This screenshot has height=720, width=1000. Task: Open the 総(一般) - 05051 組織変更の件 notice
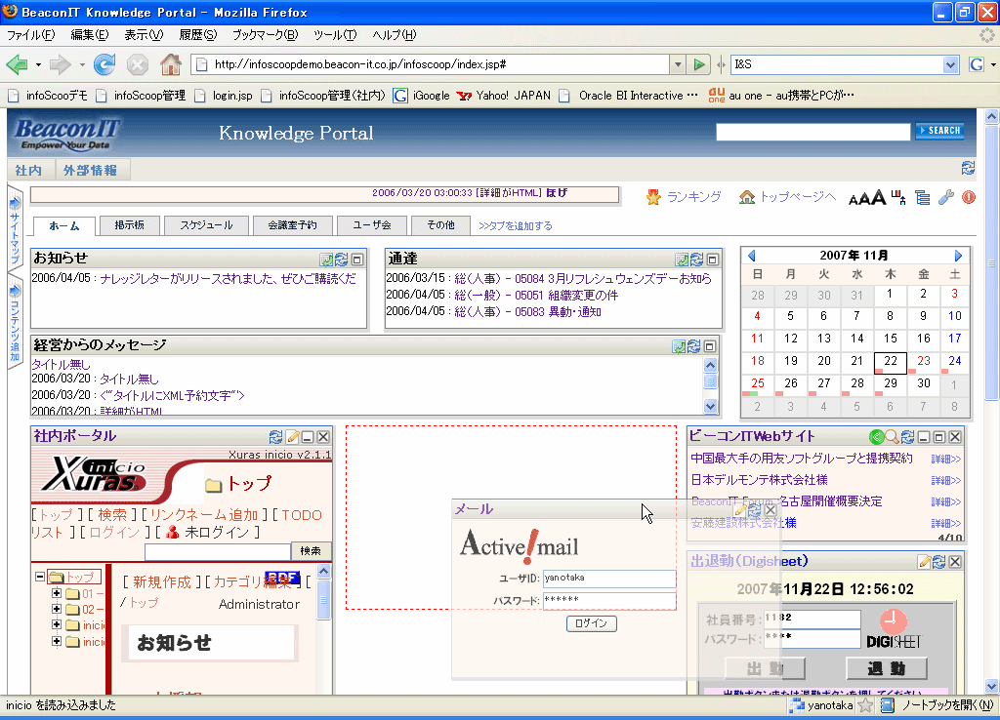[x=536, y=295]
